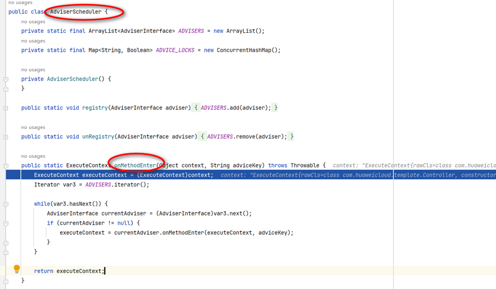Collapse the onMethodEnter method body
Screen dimensions: 496x289
coord(5,165)
